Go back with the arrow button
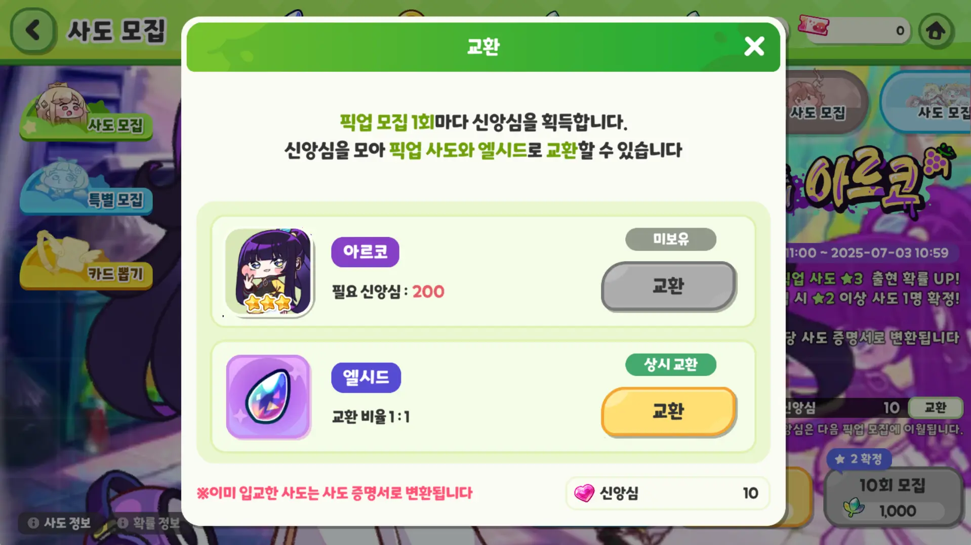971x545 pixels. (33, 30)
